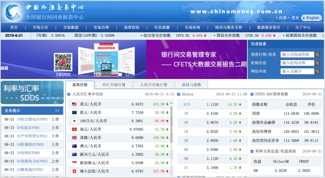Switch to the 外汇市场行情 tab
Viewport: 325px width, 178px height.
point(114,85)
